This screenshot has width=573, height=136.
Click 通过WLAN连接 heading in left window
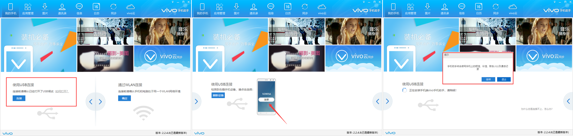[x=130, y=85]
